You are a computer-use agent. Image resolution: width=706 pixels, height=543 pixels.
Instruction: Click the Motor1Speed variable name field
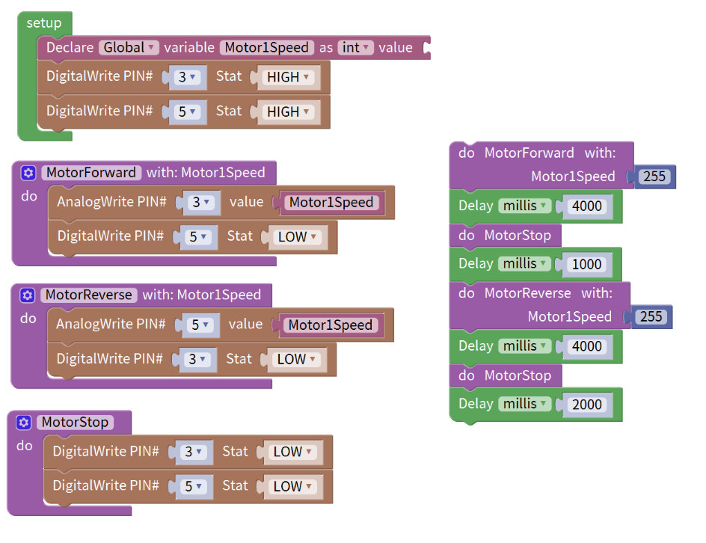point(266,47)
